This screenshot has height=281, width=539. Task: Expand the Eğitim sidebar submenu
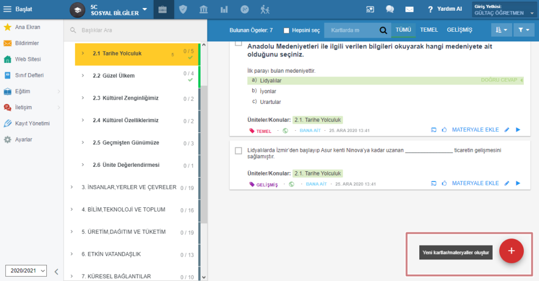pos(59,92)
